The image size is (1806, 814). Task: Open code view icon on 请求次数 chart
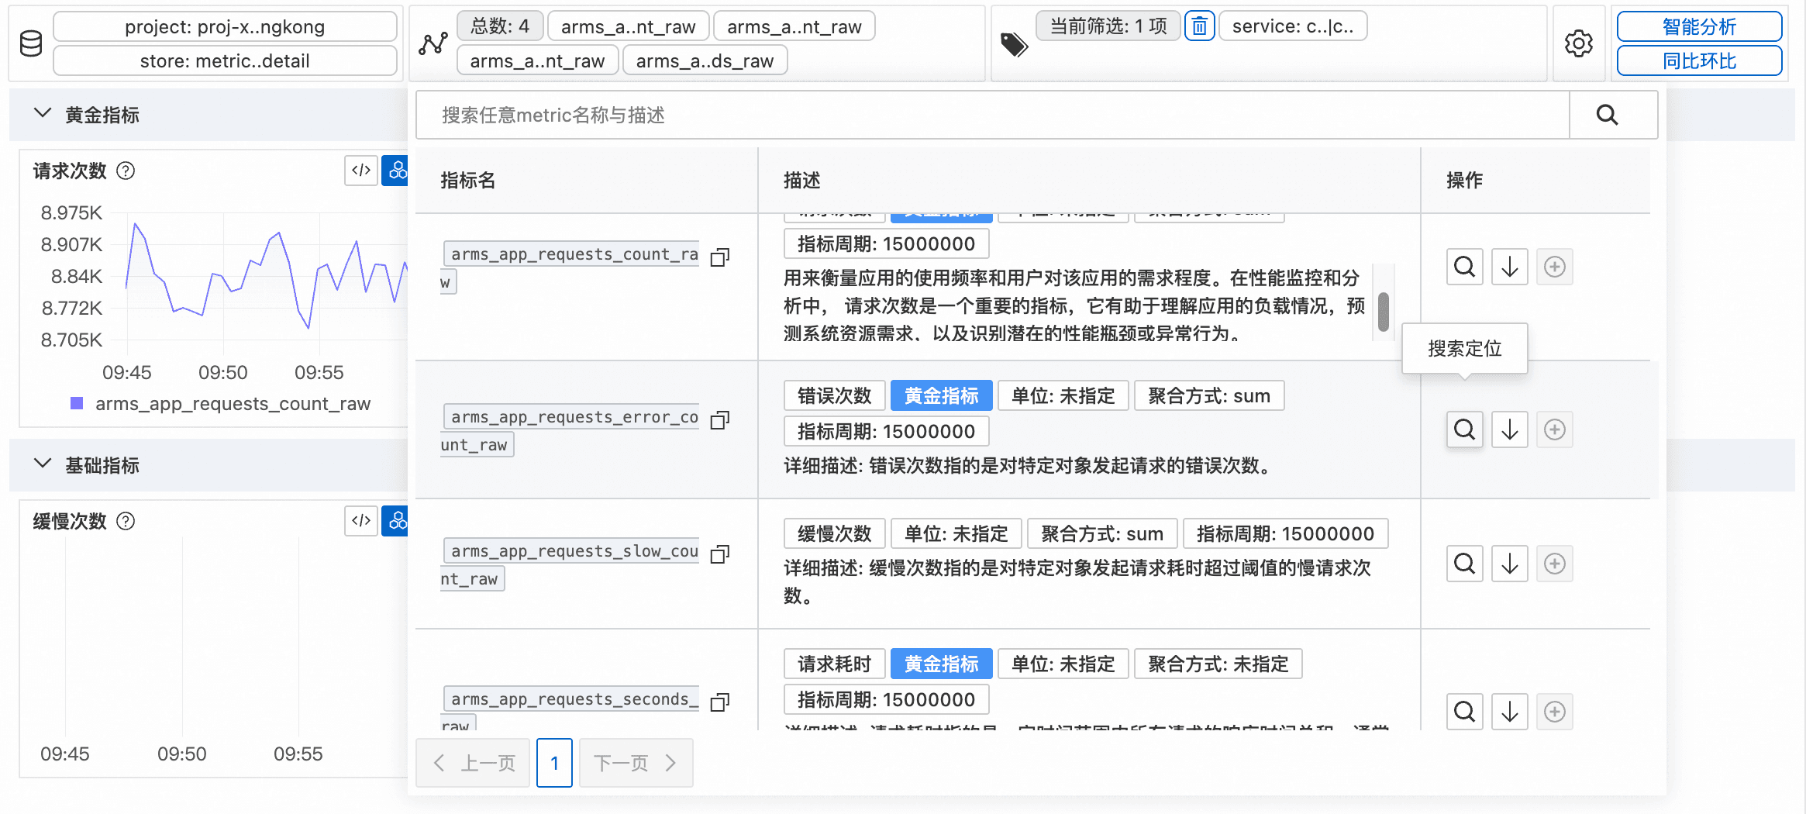coord(361,171)
